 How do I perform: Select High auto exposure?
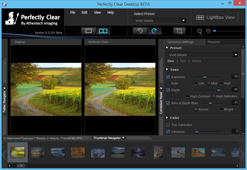coord(221,84)
